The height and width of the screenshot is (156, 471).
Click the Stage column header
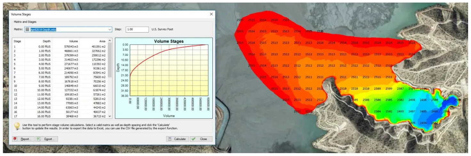(x=18, y=41)
